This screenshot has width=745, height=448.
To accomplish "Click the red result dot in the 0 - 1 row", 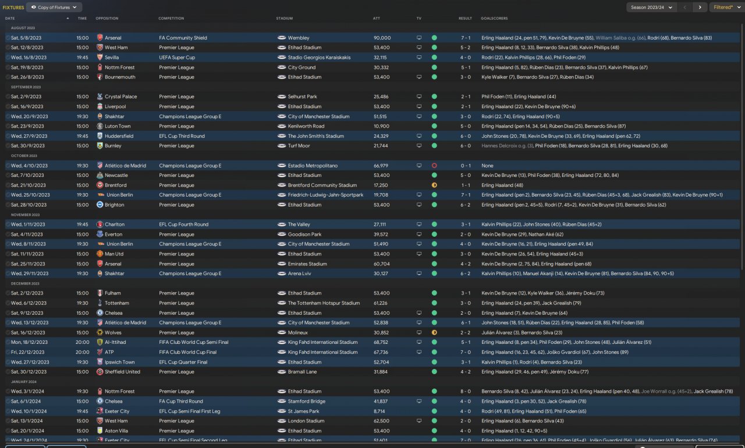I will point(434,166).
